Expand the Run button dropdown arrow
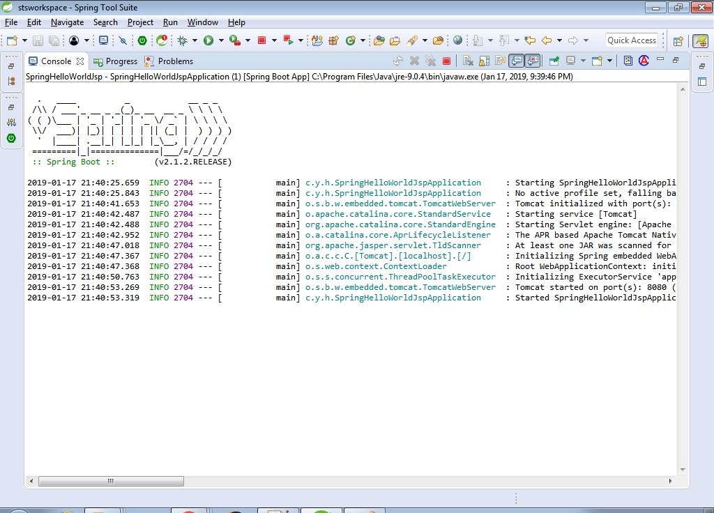Screen dimensions: 714x513 click(x=220, y=41)
